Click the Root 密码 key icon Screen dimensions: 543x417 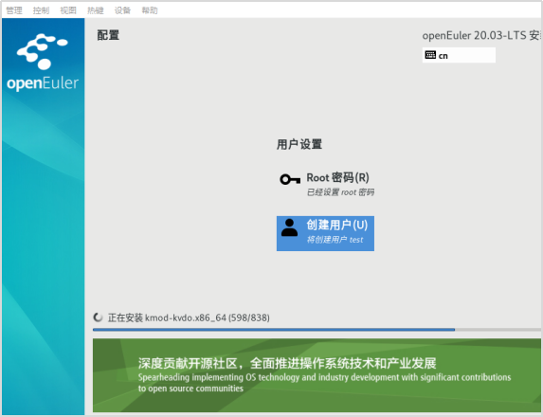point(290,179)
